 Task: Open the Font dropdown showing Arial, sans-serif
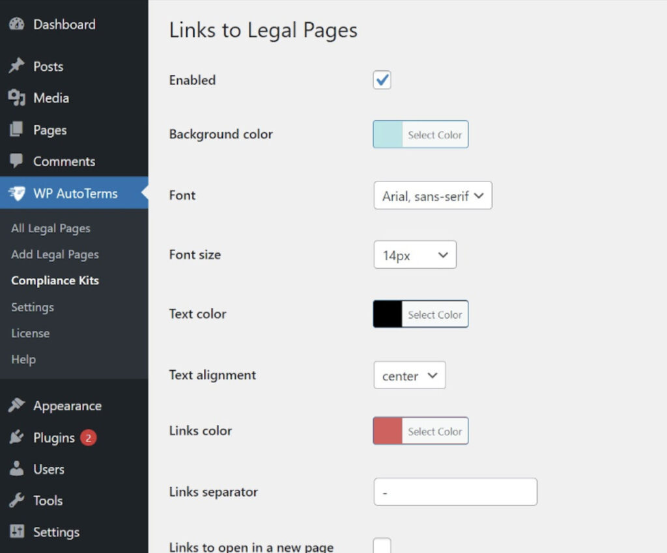tap(433, 195)
